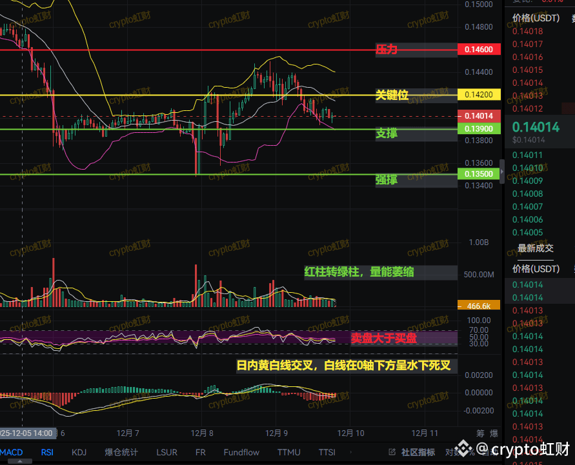
Task: Open the KDJ indicator tab
Action: (x=79, y=453)
